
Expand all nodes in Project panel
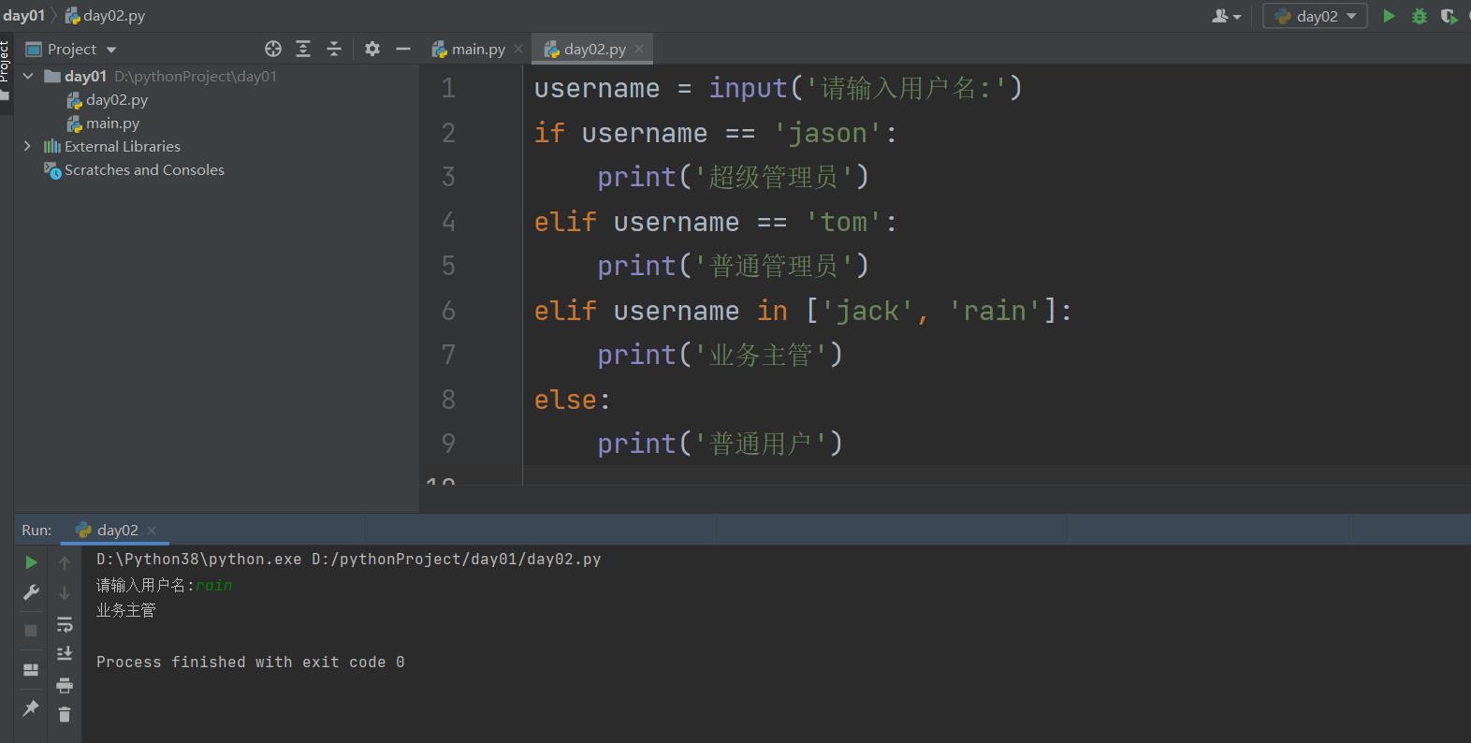(303, 49)
